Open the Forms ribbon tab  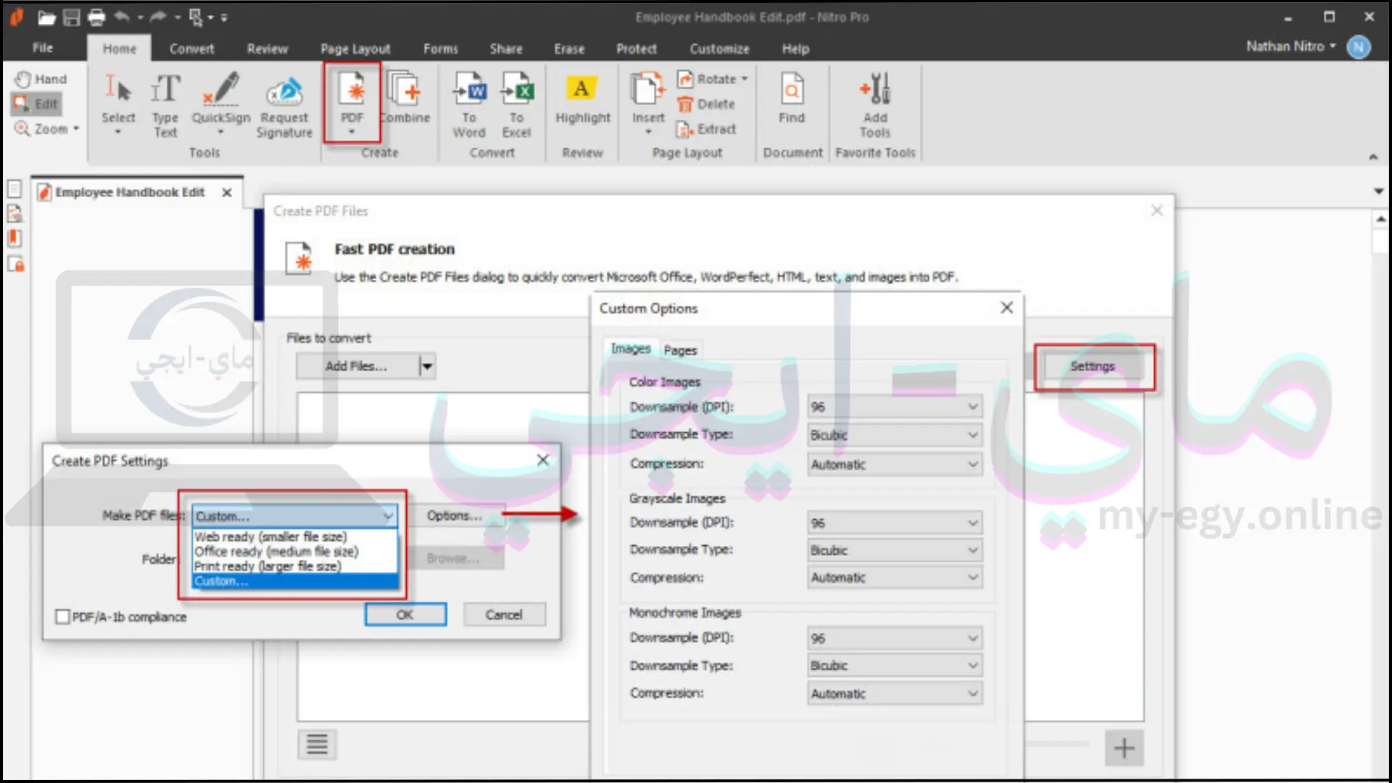point(441,49)
